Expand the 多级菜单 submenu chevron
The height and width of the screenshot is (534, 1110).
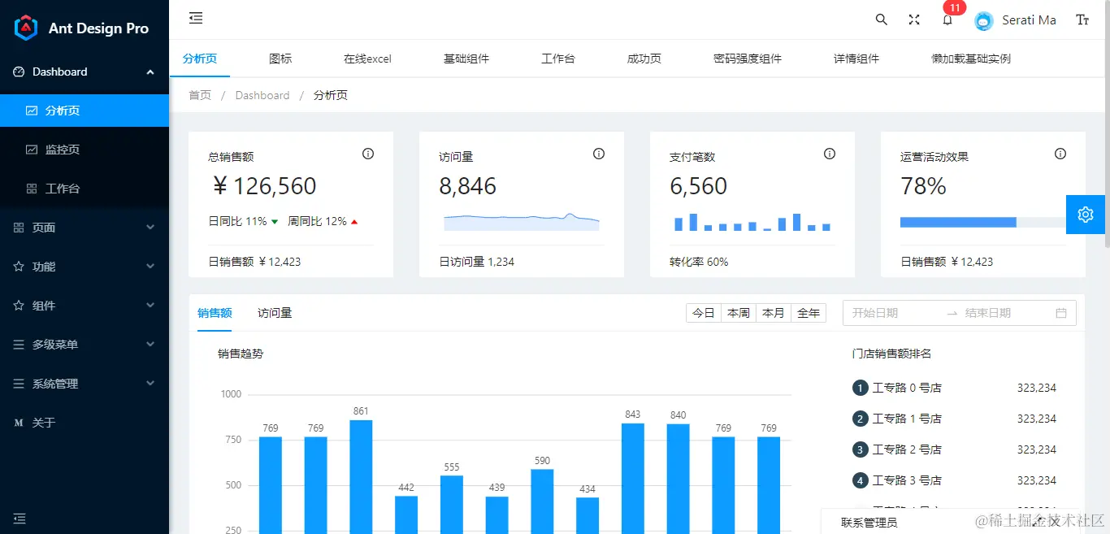tap(150, 345)
